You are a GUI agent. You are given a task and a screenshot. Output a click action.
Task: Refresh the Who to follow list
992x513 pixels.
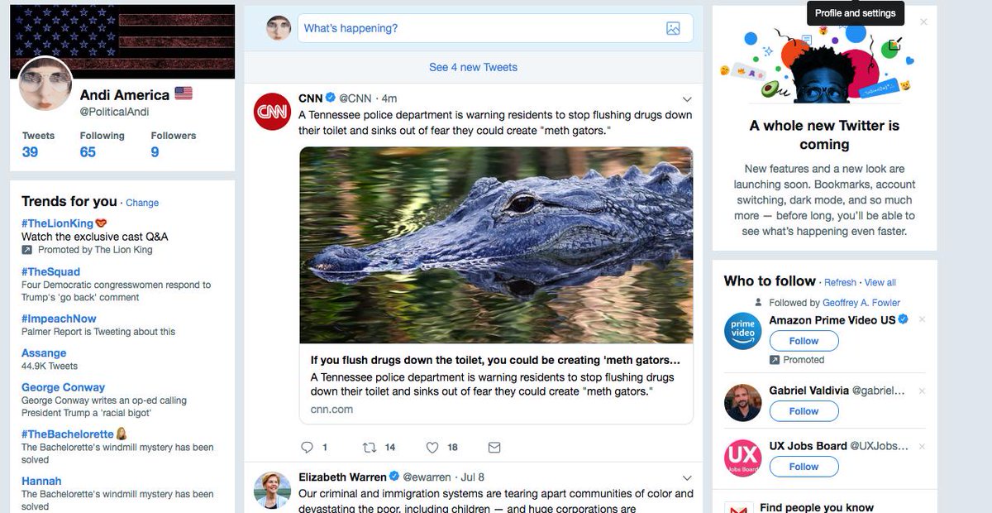(x=840, y=283)
